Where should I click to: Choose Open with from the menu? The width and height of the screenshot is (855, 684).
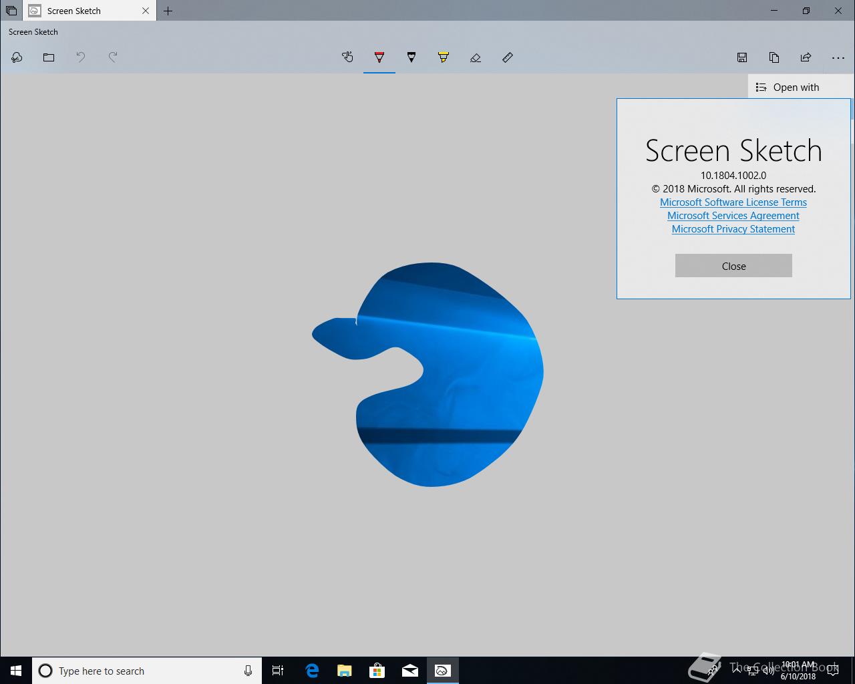pos(801,87)
